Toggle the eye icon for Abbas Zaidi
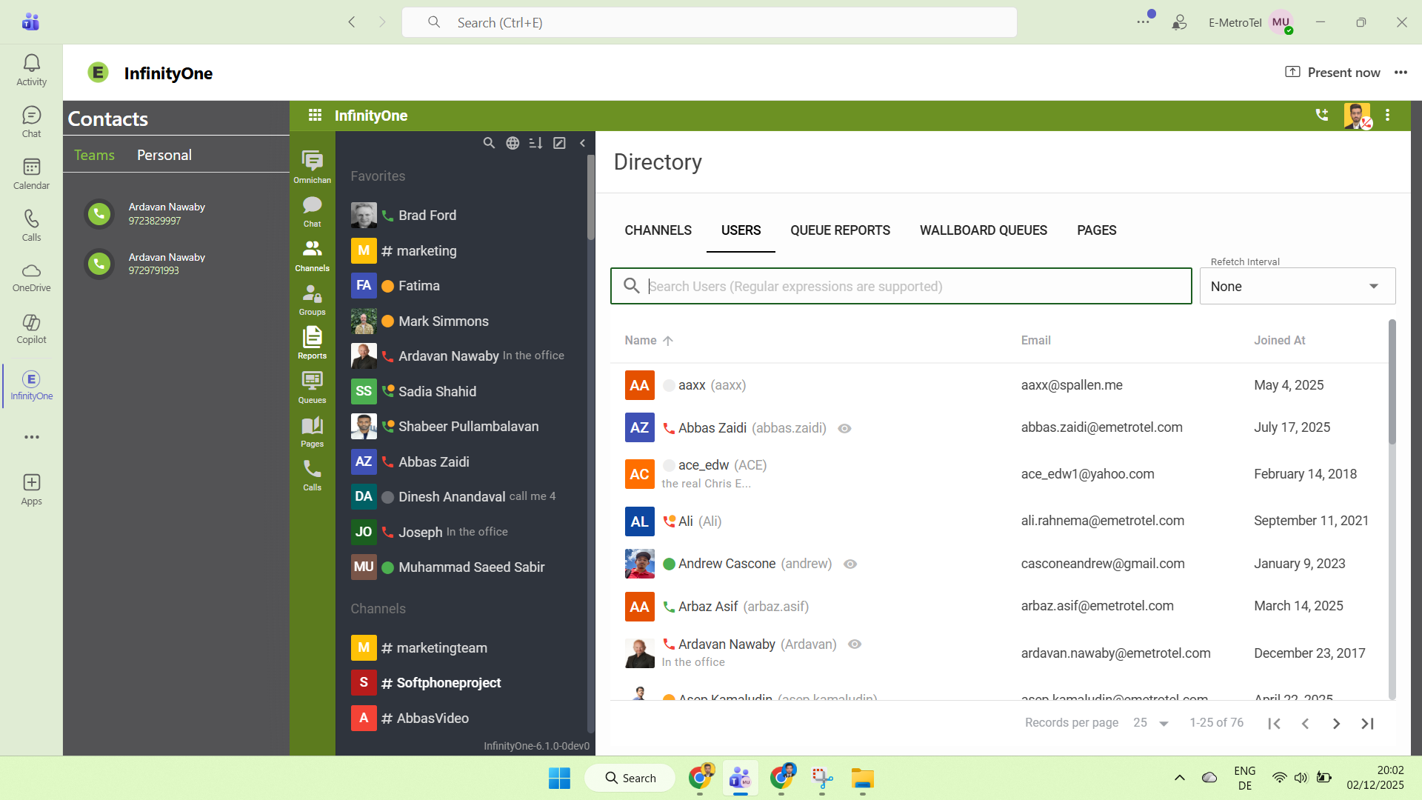The width and height of the screenshot is (1422, 800). tap(844, 428)
